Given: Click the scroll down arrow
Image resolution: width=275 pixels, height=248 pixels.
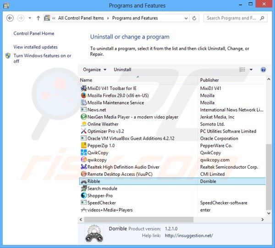Looking at the screenshot, I should point(269,213).
